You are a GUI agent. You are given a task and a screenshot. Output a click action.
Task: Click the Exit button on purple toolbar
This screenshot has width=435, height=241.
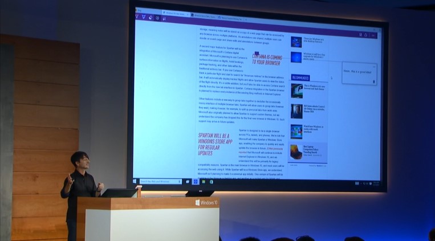[373, 35]
